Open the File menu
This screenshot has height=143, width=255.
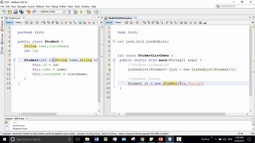[x=2, y=6]
